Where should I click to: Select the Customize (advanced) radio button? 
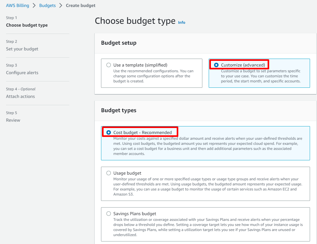[x=216, y=65]
